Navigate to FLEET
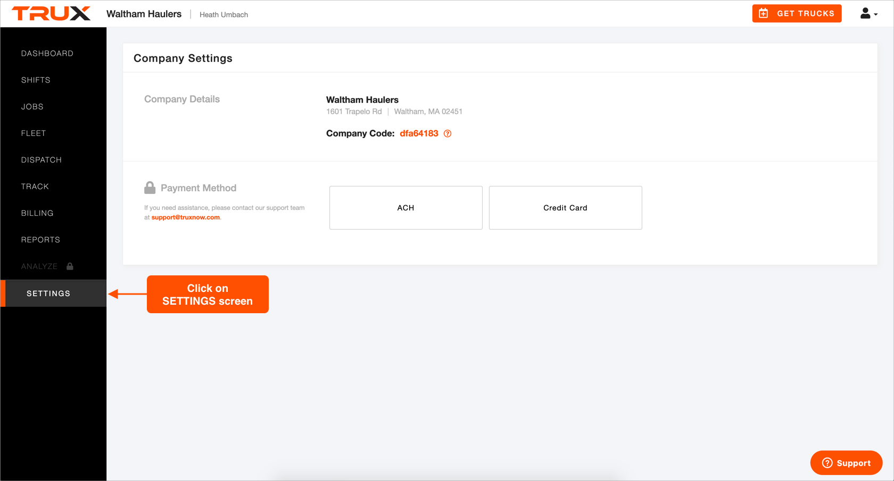This screenshot has height=481, width=894. click(34, 133)
